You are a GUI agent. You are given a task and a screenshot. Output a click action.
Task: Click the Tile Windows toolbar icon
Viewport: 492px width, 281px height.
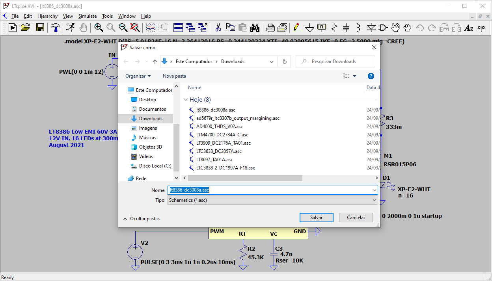point(178,28)
